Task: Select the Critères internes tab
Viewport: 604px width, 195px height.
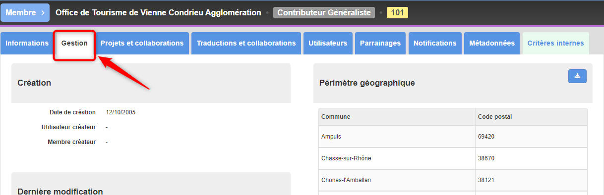Action: pyautogui.click(x=556, y=43)
